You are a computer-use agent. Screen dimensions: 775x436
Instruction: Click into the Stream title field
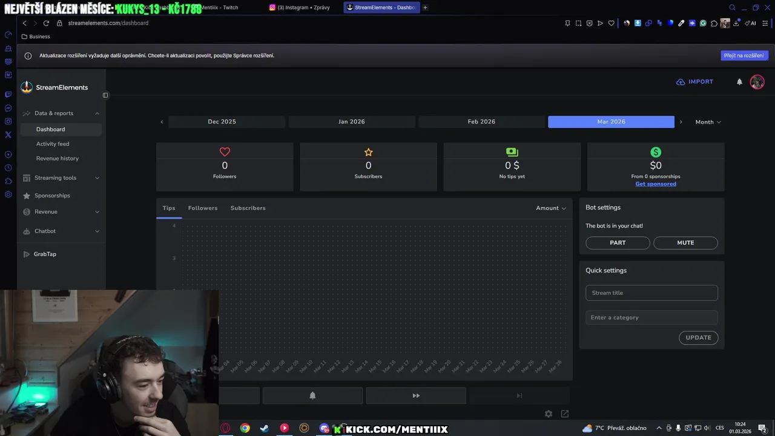[x=651, y=293]
